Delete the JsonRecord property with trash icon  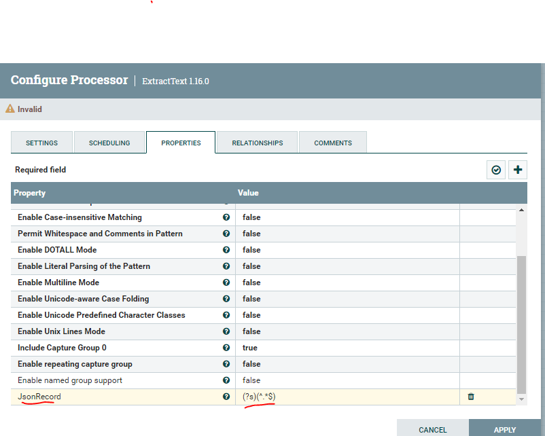pos(471,397)
